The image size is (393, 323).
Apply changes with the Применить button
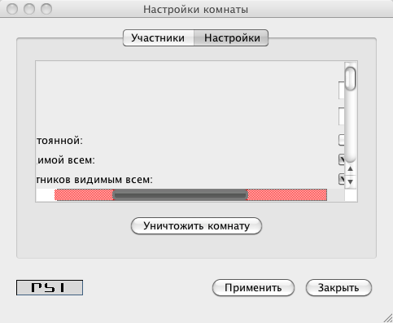[253, 288]
